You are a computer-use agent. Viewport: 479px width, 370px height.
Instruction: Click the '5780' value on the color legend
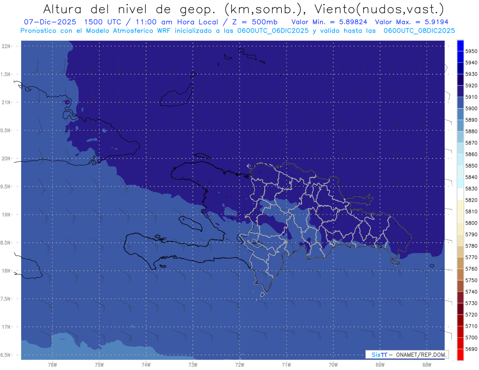tap(471, 246)
